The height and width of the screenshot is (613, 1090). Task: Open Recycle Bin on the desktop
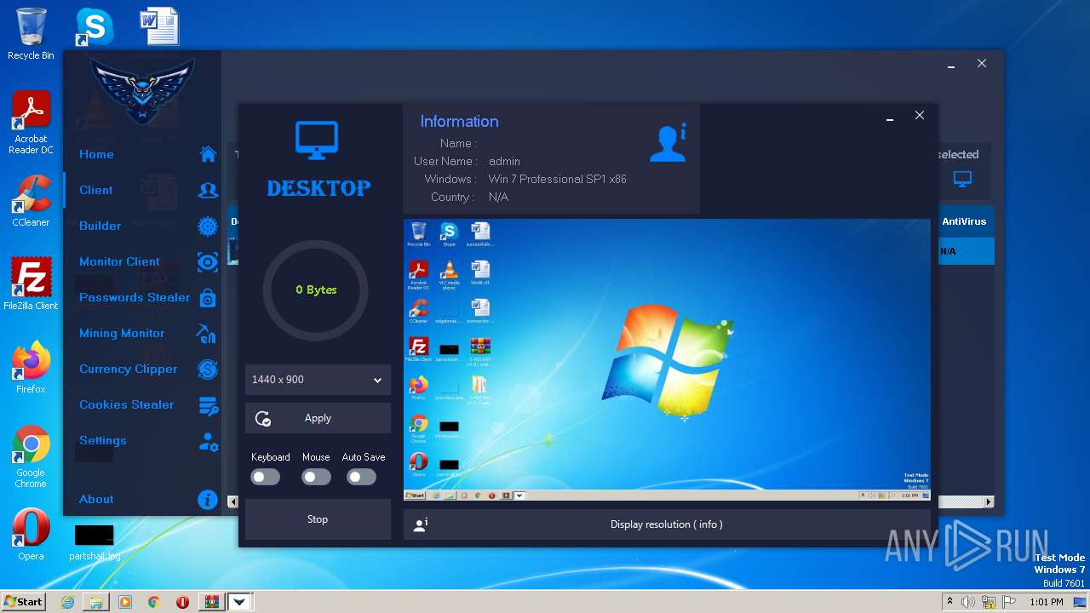tap(31, 34)
